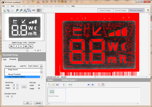Move script step right blue arrow
The height and width of the screenshot is (107, 152).
[92, 85]
